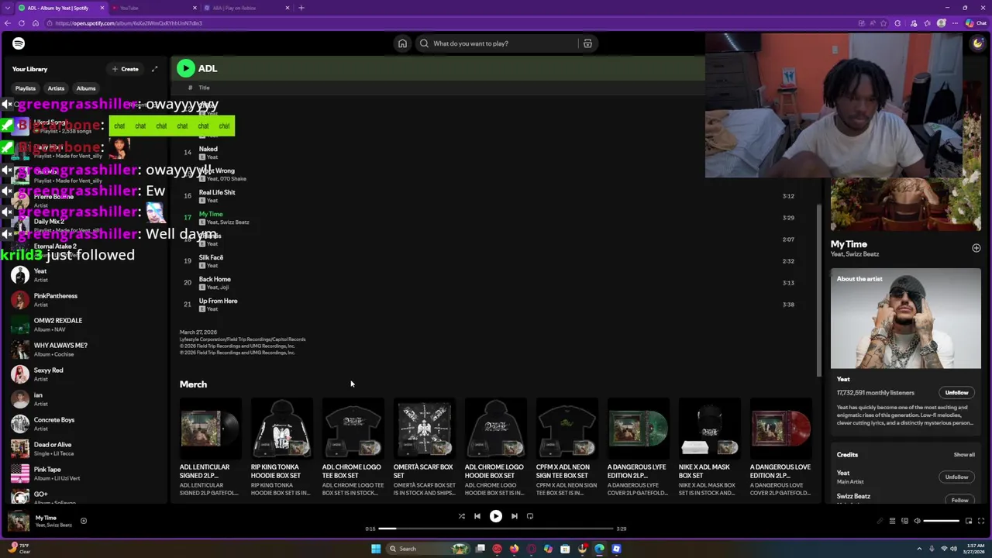Open the Windows Start menu
Viewport: 992px width, 558px height.
point(376,549)
